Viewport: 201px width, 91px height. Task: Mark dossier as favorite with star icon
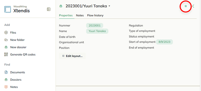click(x=186, y=6)
